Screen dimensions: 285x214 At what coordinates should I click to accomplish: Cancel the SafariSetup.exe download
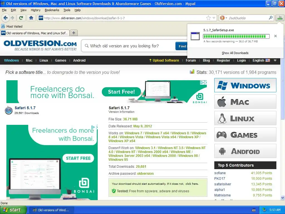275,36
